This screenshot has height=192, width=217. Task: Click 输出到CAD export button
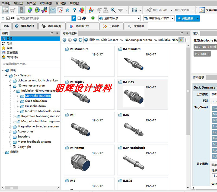157,10
